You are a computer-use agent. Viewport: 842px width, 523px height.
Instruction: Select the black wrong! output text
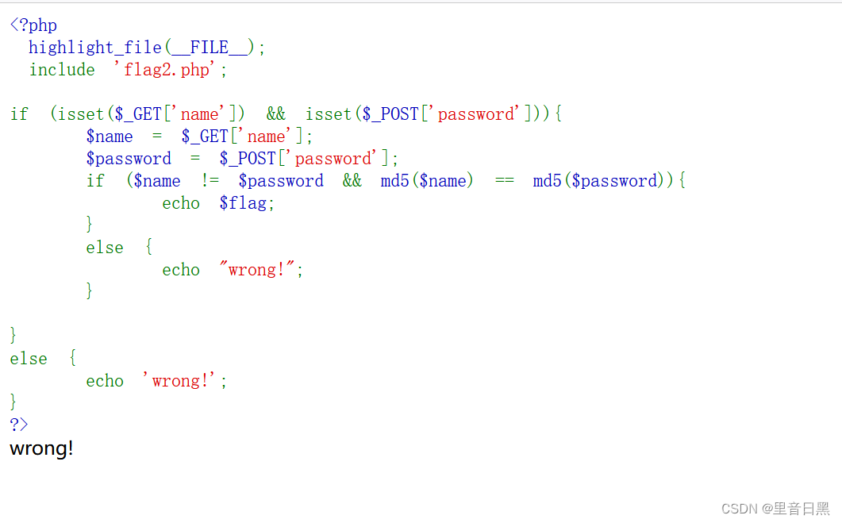pos(40,448)
